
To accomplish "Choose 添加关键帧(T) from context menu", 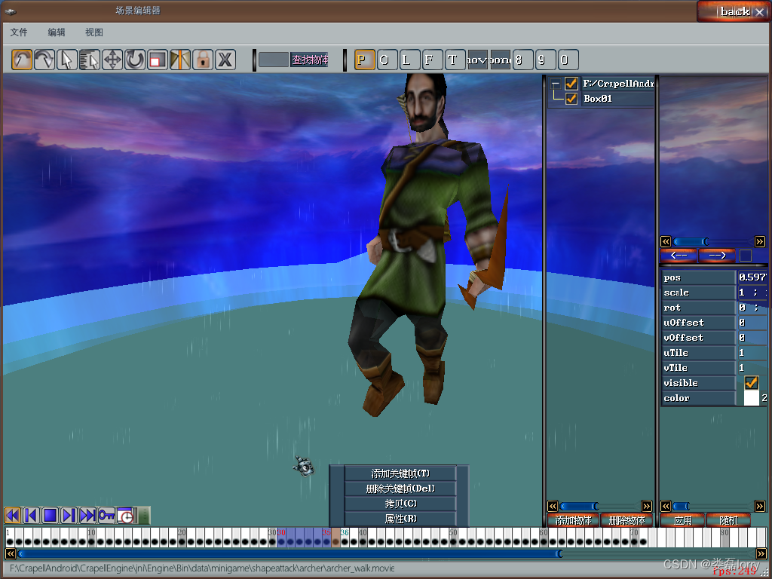I will pos(400,473).
